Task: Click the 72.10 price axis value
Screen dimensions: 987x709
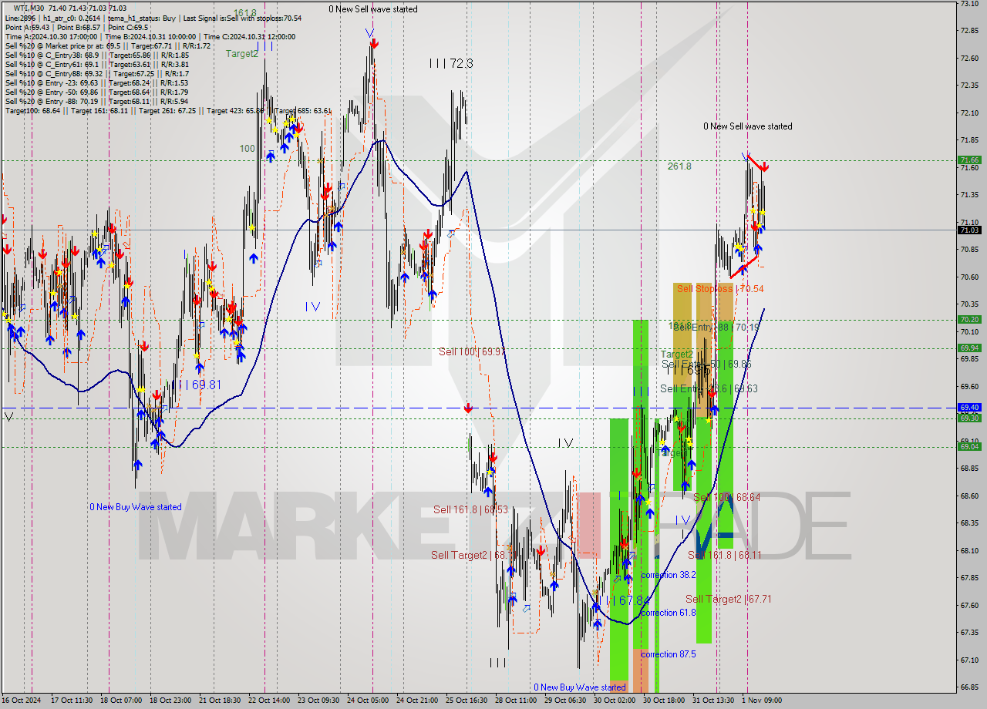Action: coord(969,113)
